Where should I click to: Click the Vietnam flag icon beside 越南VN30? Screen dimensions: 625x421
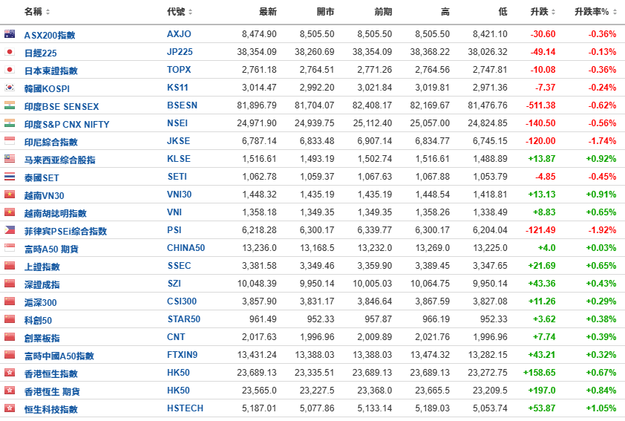(x=10, y=194)
